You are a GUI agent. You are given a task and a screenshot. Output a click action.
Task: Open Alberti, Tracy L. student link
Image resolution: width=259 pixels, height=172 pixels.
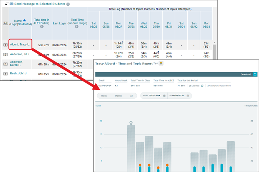tap(20, 45)
